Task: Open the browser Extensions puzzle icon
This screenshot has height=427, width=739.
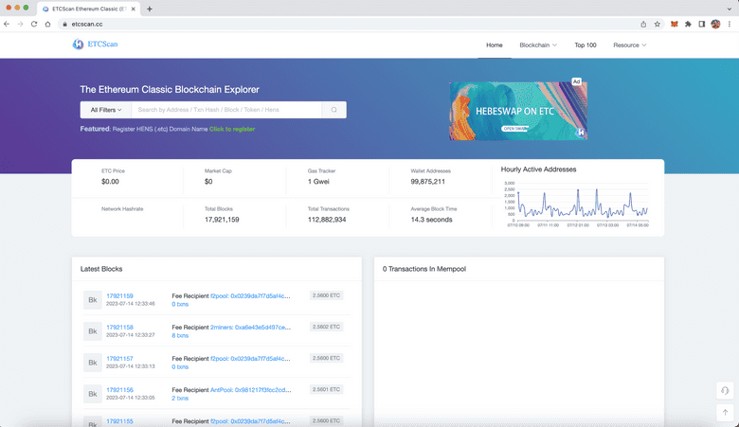Action: coord(688,24)
